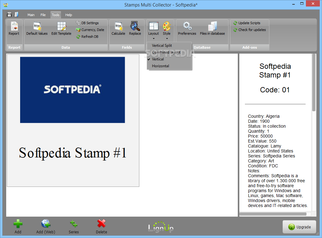Click the book icon beside save
The height and width of the screenshot is (238, 322).
click(x=16, y=14)
